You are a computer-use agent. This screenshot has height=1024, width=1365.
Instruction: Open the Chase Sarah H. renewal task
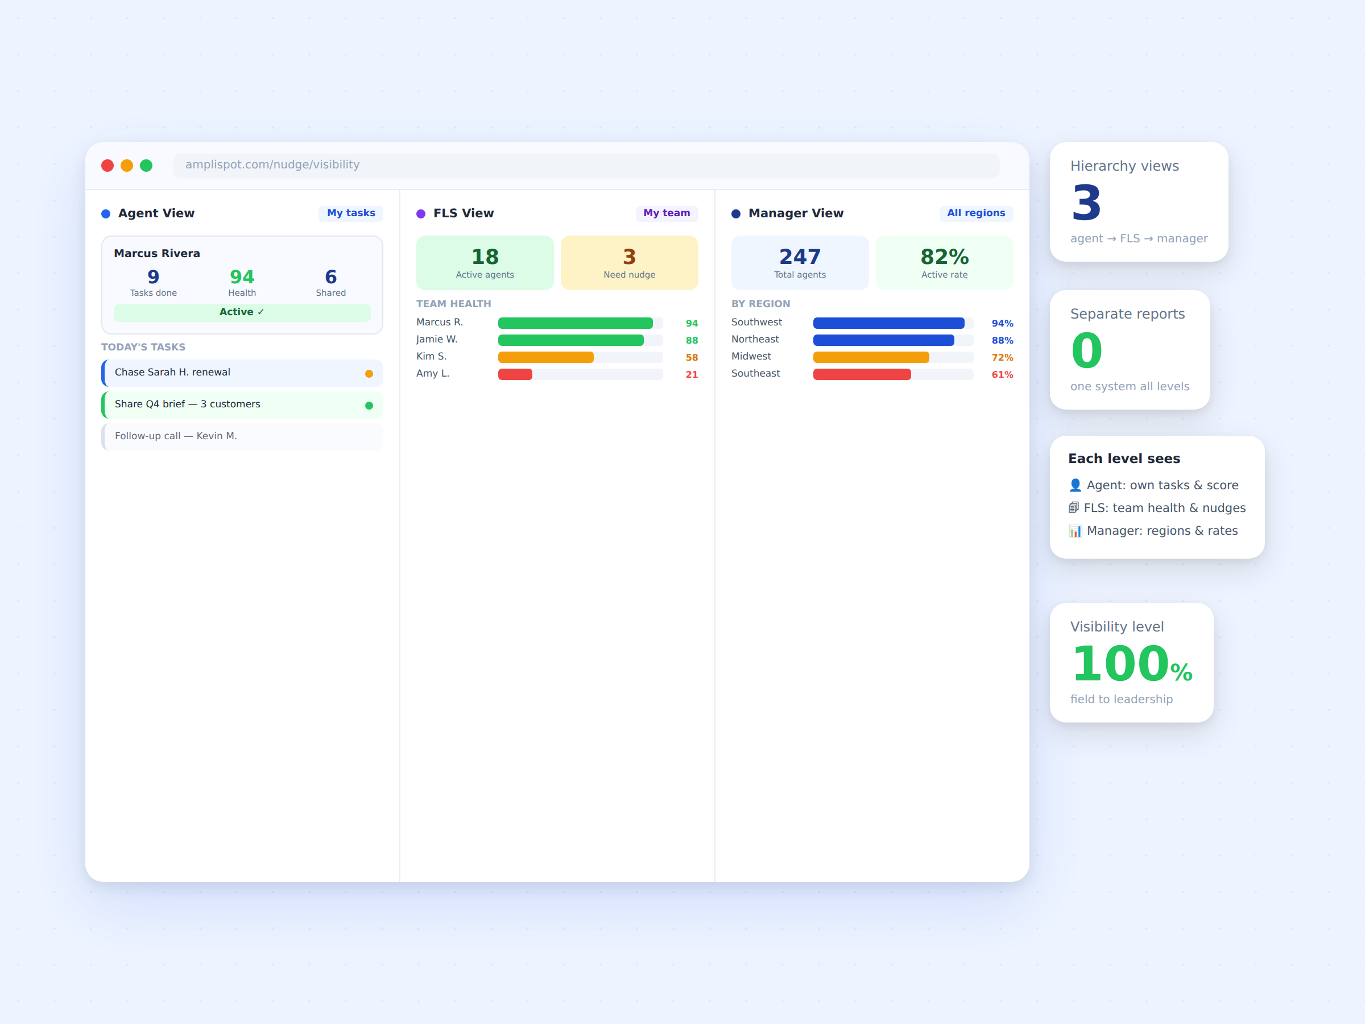242,373
